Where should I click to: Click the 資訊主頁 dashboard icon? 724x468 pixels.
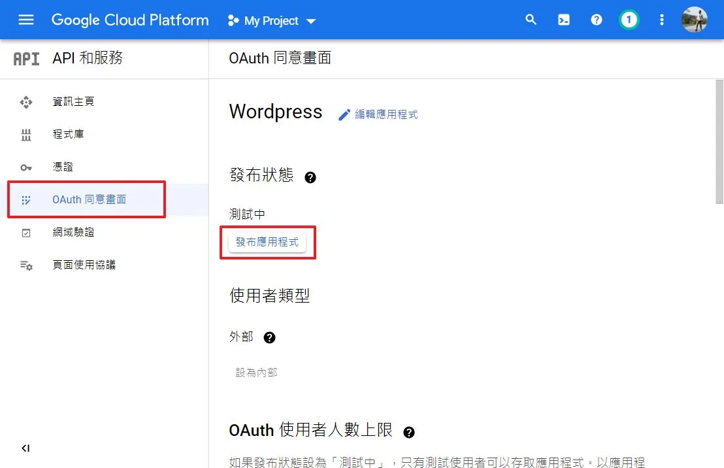tap(26, 102)
